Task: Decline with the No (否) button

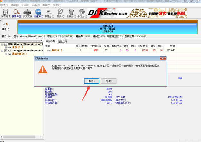Action: [109, 81]
